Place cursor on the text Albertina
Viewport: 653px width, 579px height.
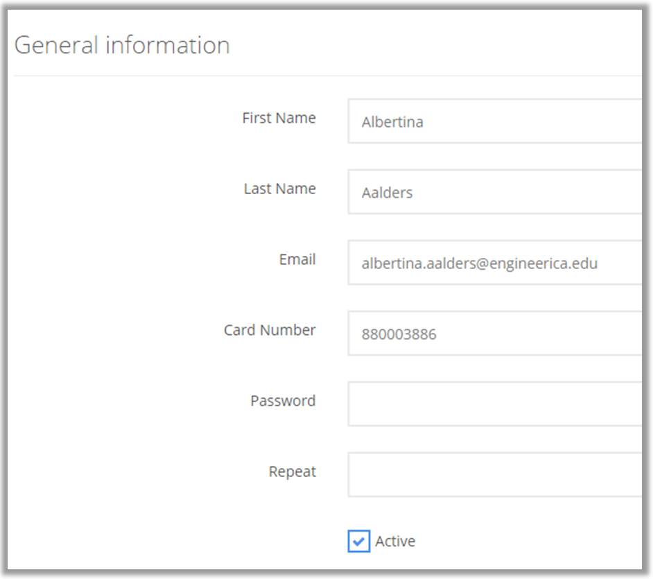(392, 122)
